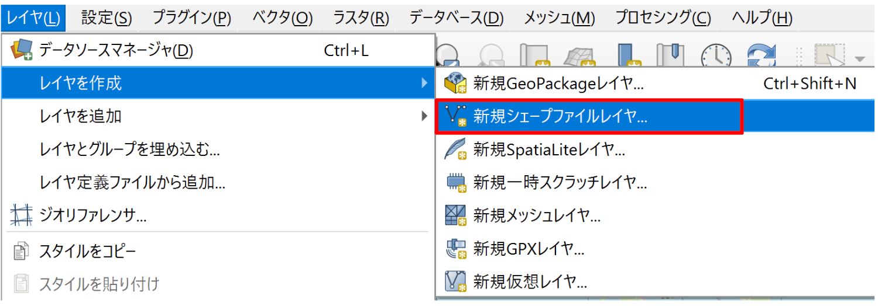Open the ラスタ(R) menu
This screenshot has width=878, height=306.
click(x=361, y=18)
